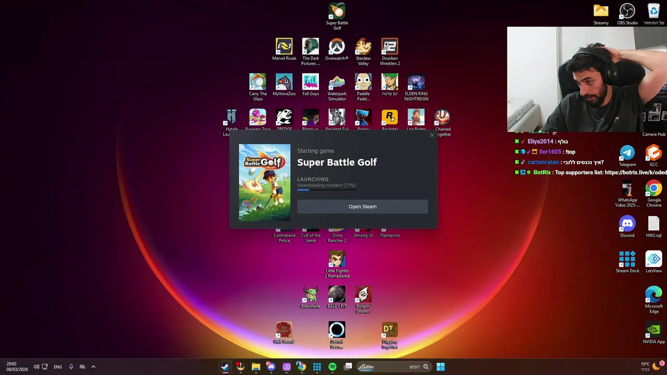Select the MyVoiceZoo desktop icon
This screenshot has height=375, width=667.
284,85
